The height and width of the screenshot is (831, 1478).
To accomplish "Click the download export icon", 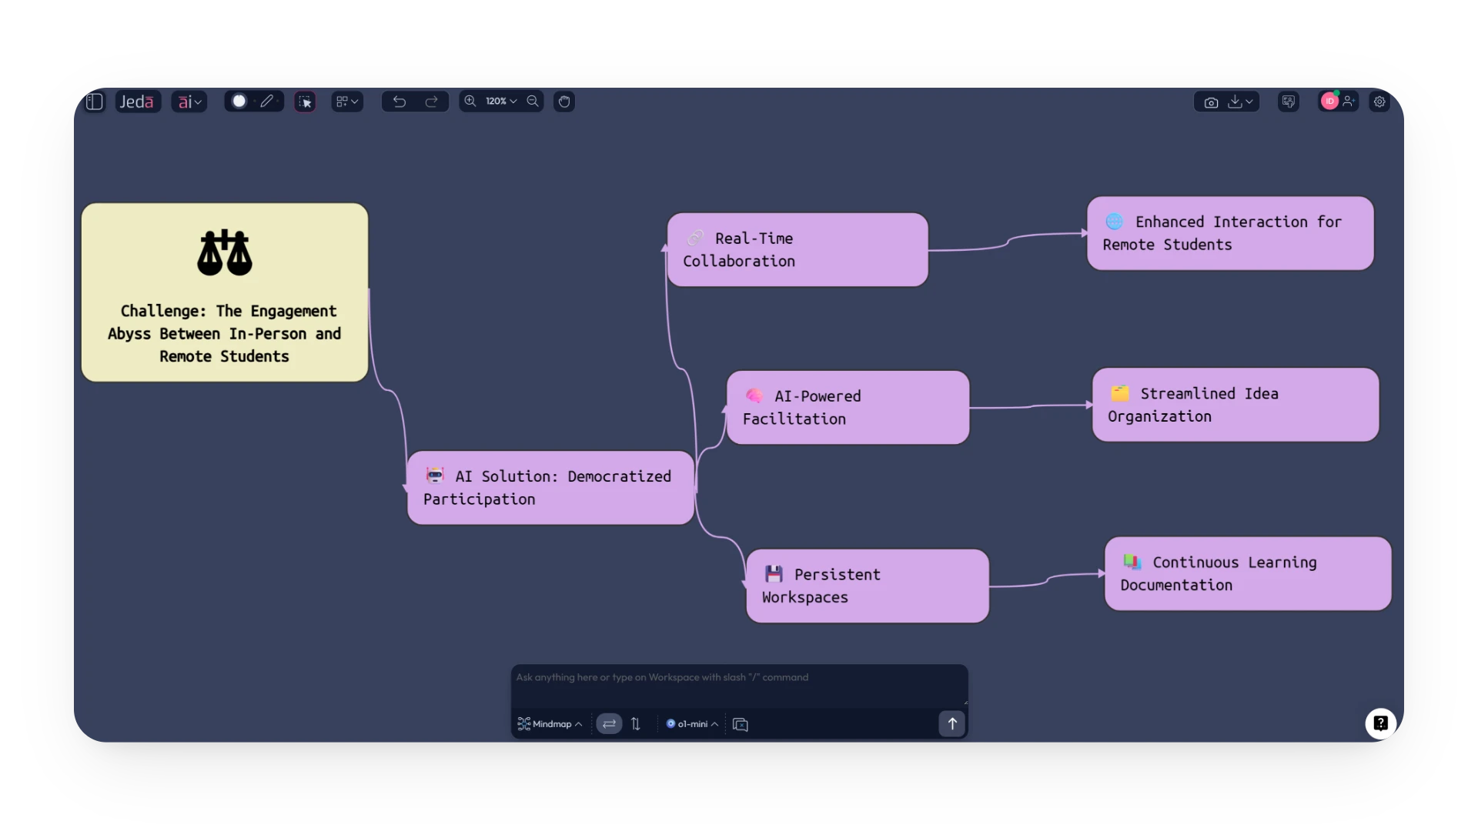I will pos(1235,102).
